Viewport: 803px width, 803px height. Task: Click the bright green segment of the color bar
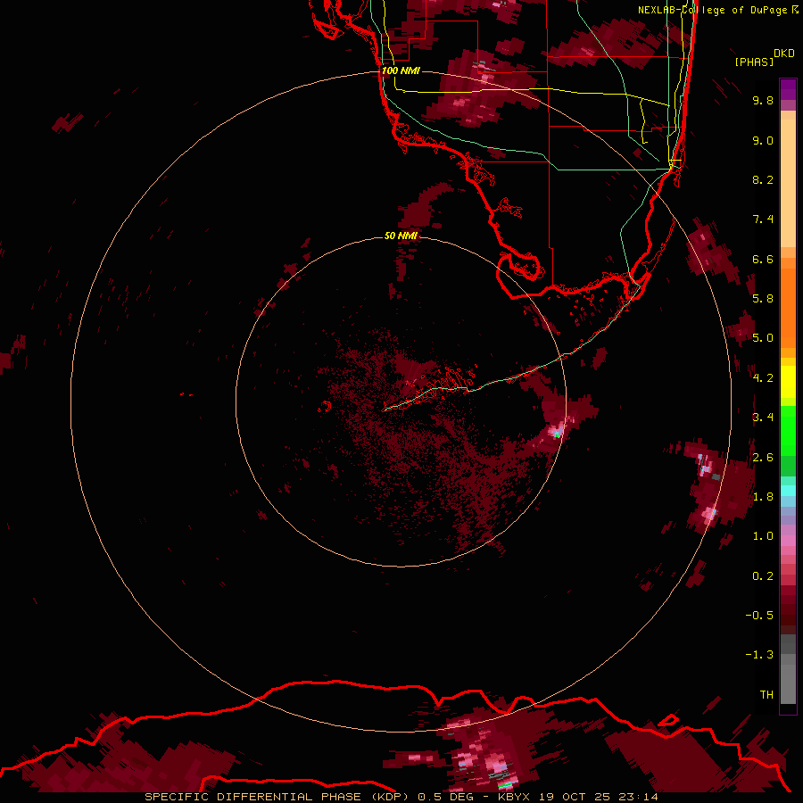[788, 430]
